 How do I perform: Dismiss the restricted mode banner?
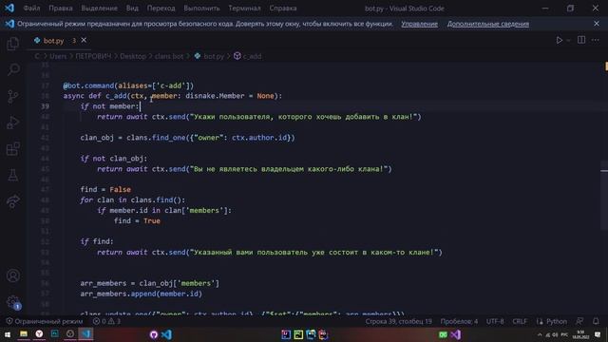597,24
